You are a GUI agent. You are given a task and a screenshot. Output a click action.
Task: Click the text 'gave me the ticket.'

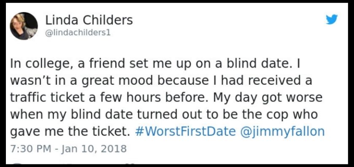(70, 132)
